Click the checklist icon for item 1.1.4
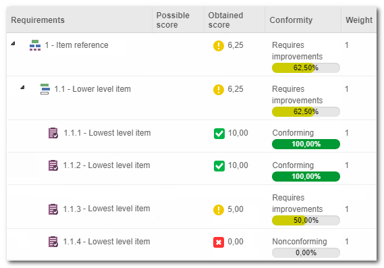 (53, 242)
